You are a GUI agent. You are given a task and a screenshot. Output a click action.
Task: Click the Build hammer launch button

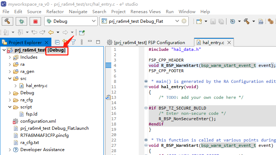pyautogui.click(x=7, y=21)
